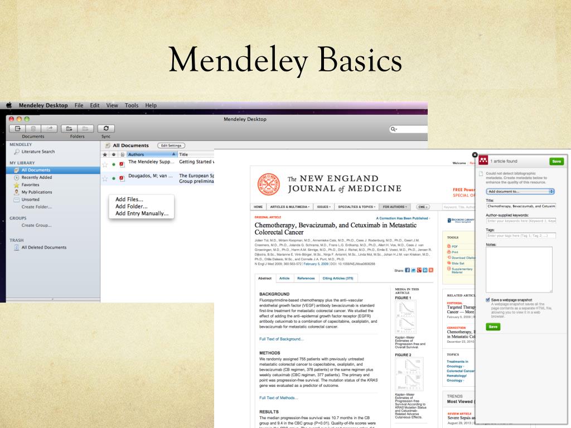Open the File menu
Viewport: 571px width, 428px height.
79,105
